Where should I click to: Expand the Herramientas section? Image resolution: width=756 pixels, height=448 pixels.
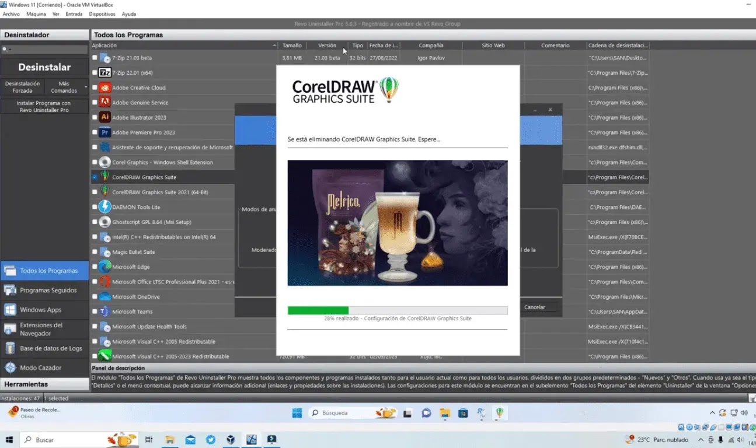click(44, 384)
